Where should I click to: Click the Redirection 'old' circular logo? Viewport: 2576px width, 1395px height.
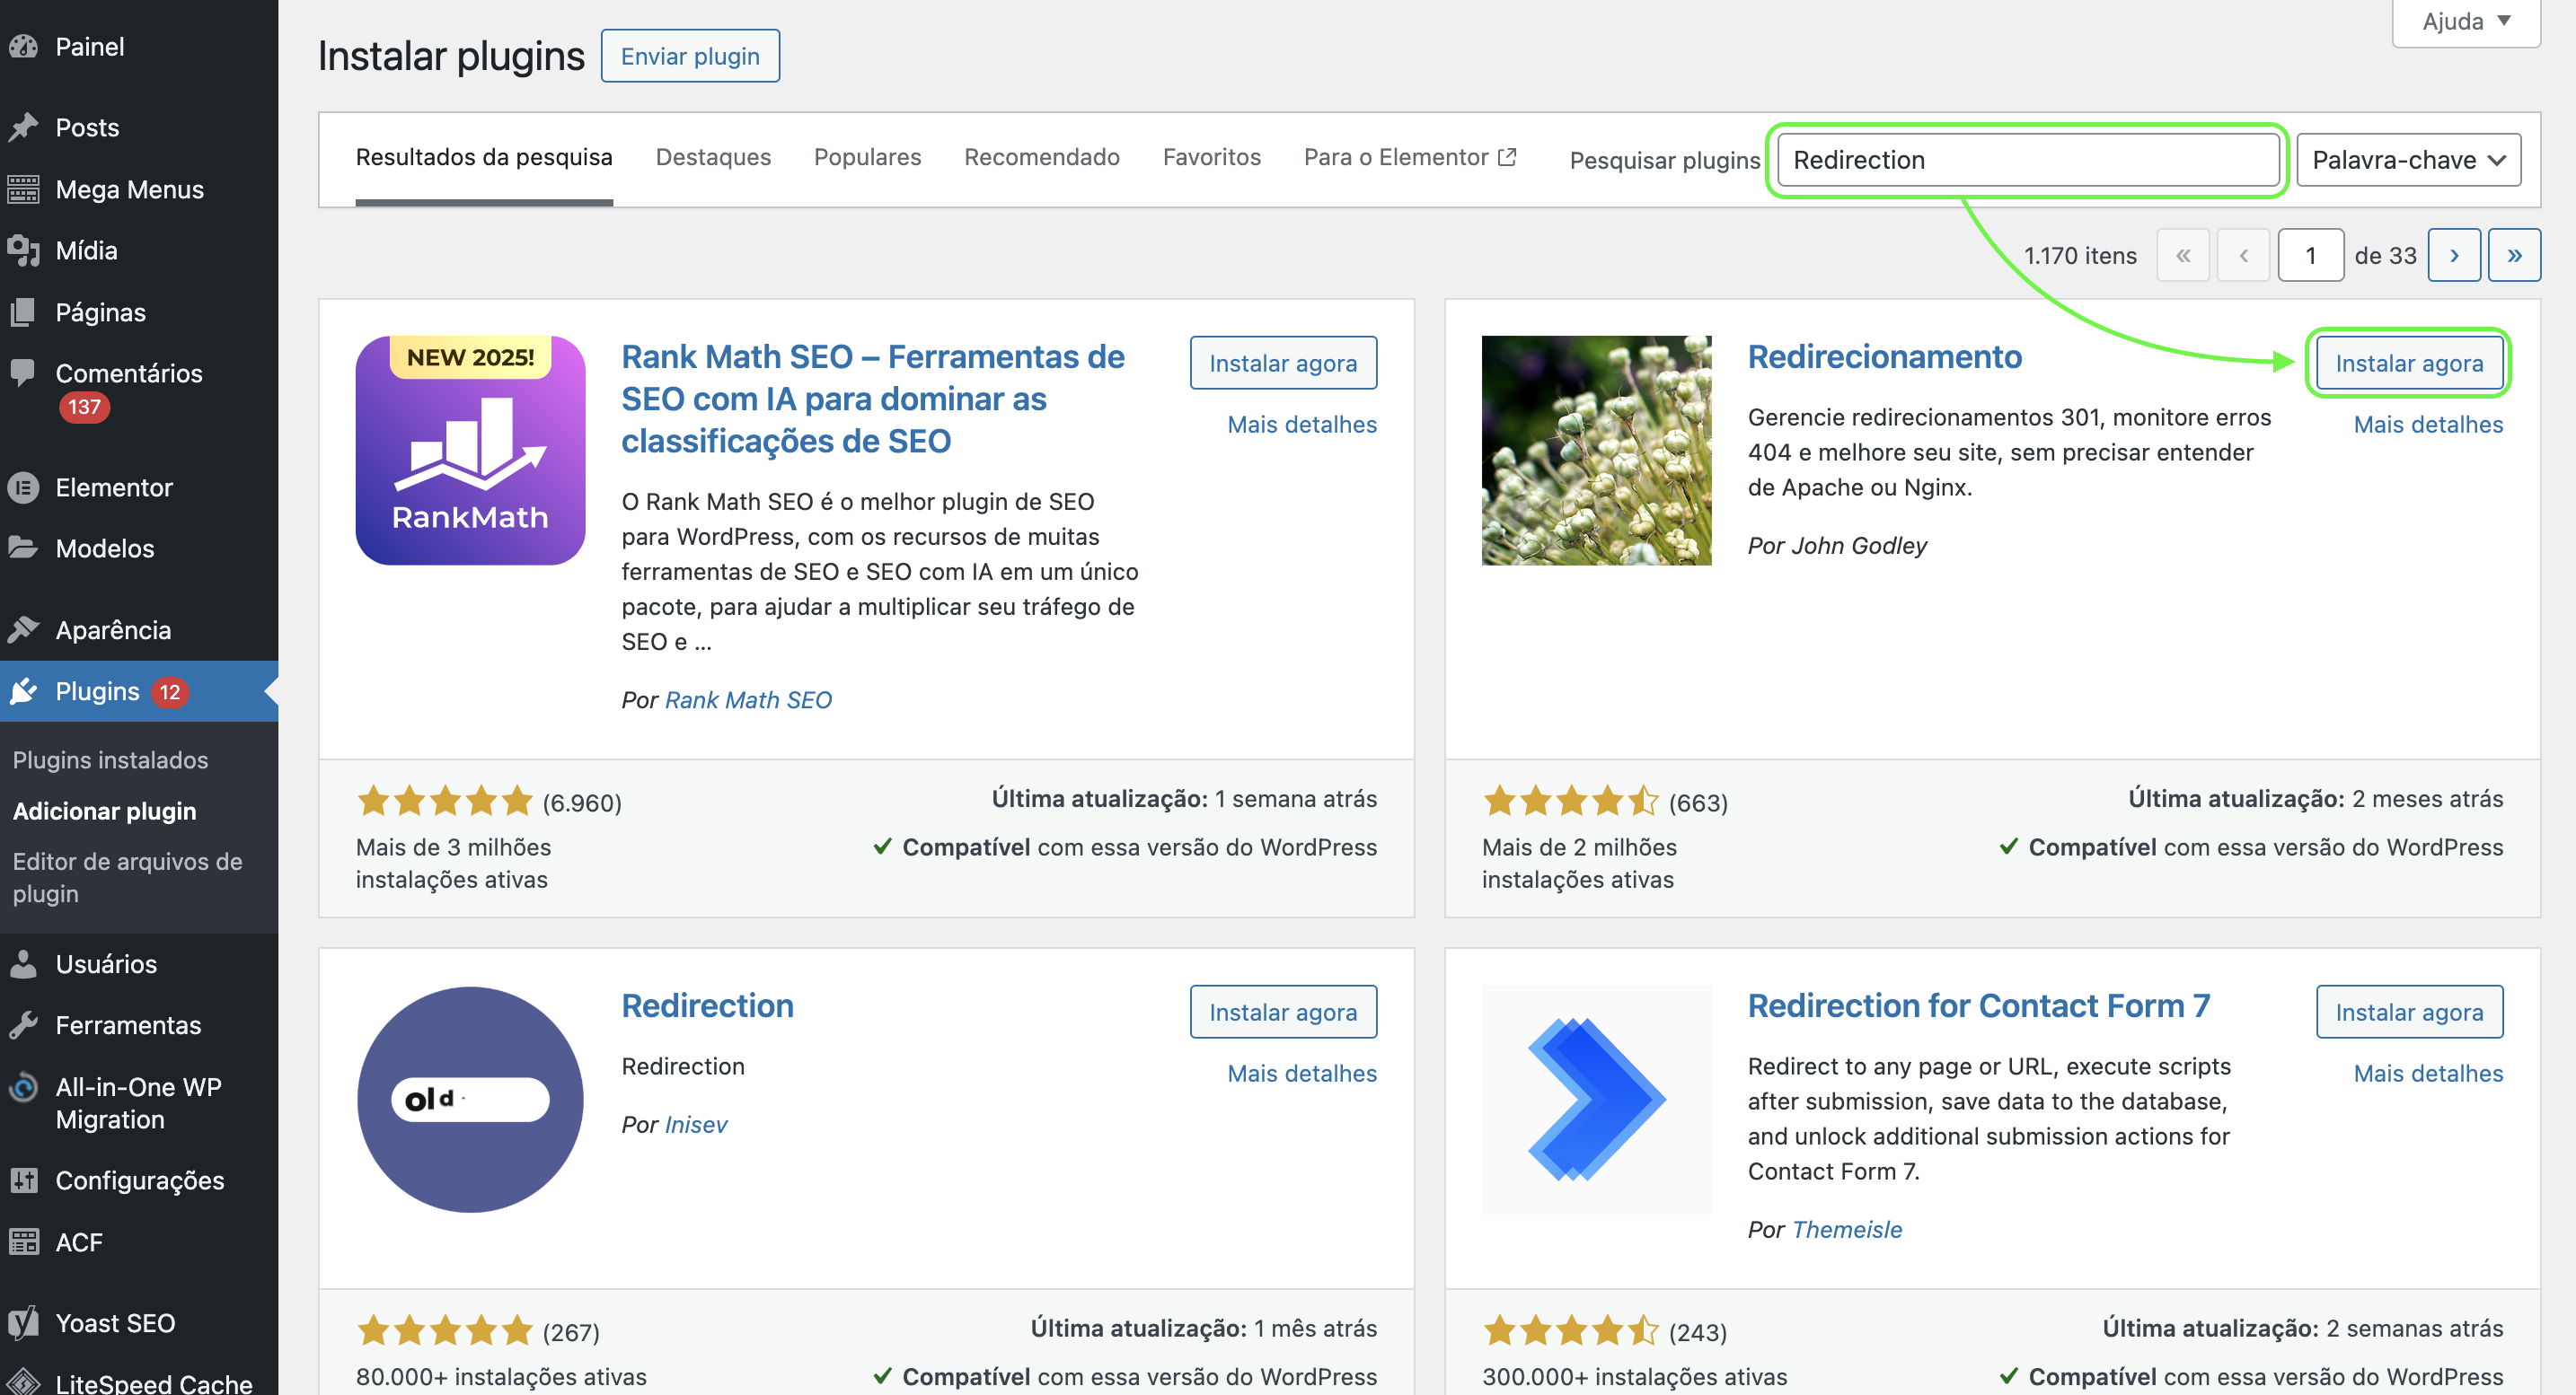(470, 1099)
